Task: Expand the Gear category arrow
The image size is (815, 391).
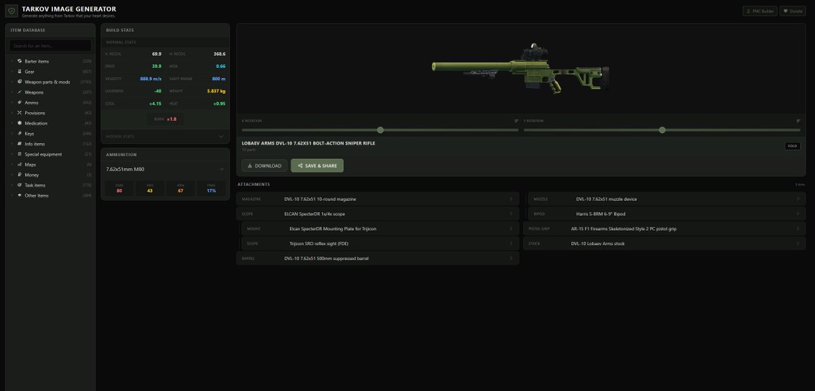Action: (12, 71)
